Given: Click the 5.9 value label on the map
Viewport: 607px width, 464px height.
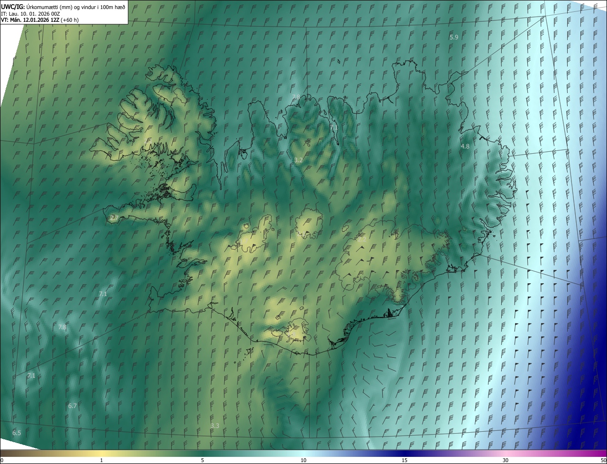Looking at the screenshot, I should click(454, 37).
